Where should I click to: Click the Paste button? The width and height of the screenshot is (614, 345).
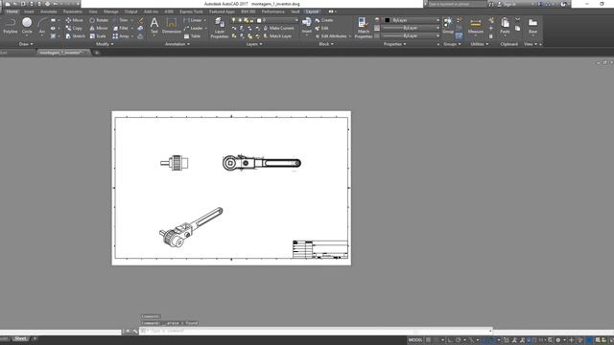point(505,26)
